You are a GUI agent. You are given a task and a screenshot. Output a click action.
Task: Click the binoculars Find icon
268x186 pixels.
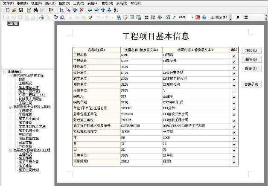36,9
